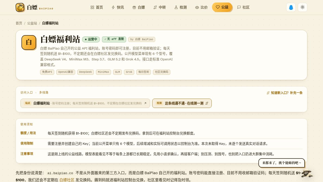323x182 pixels.
Task: Click the 注意事项 row label
Action: point(27,154)
